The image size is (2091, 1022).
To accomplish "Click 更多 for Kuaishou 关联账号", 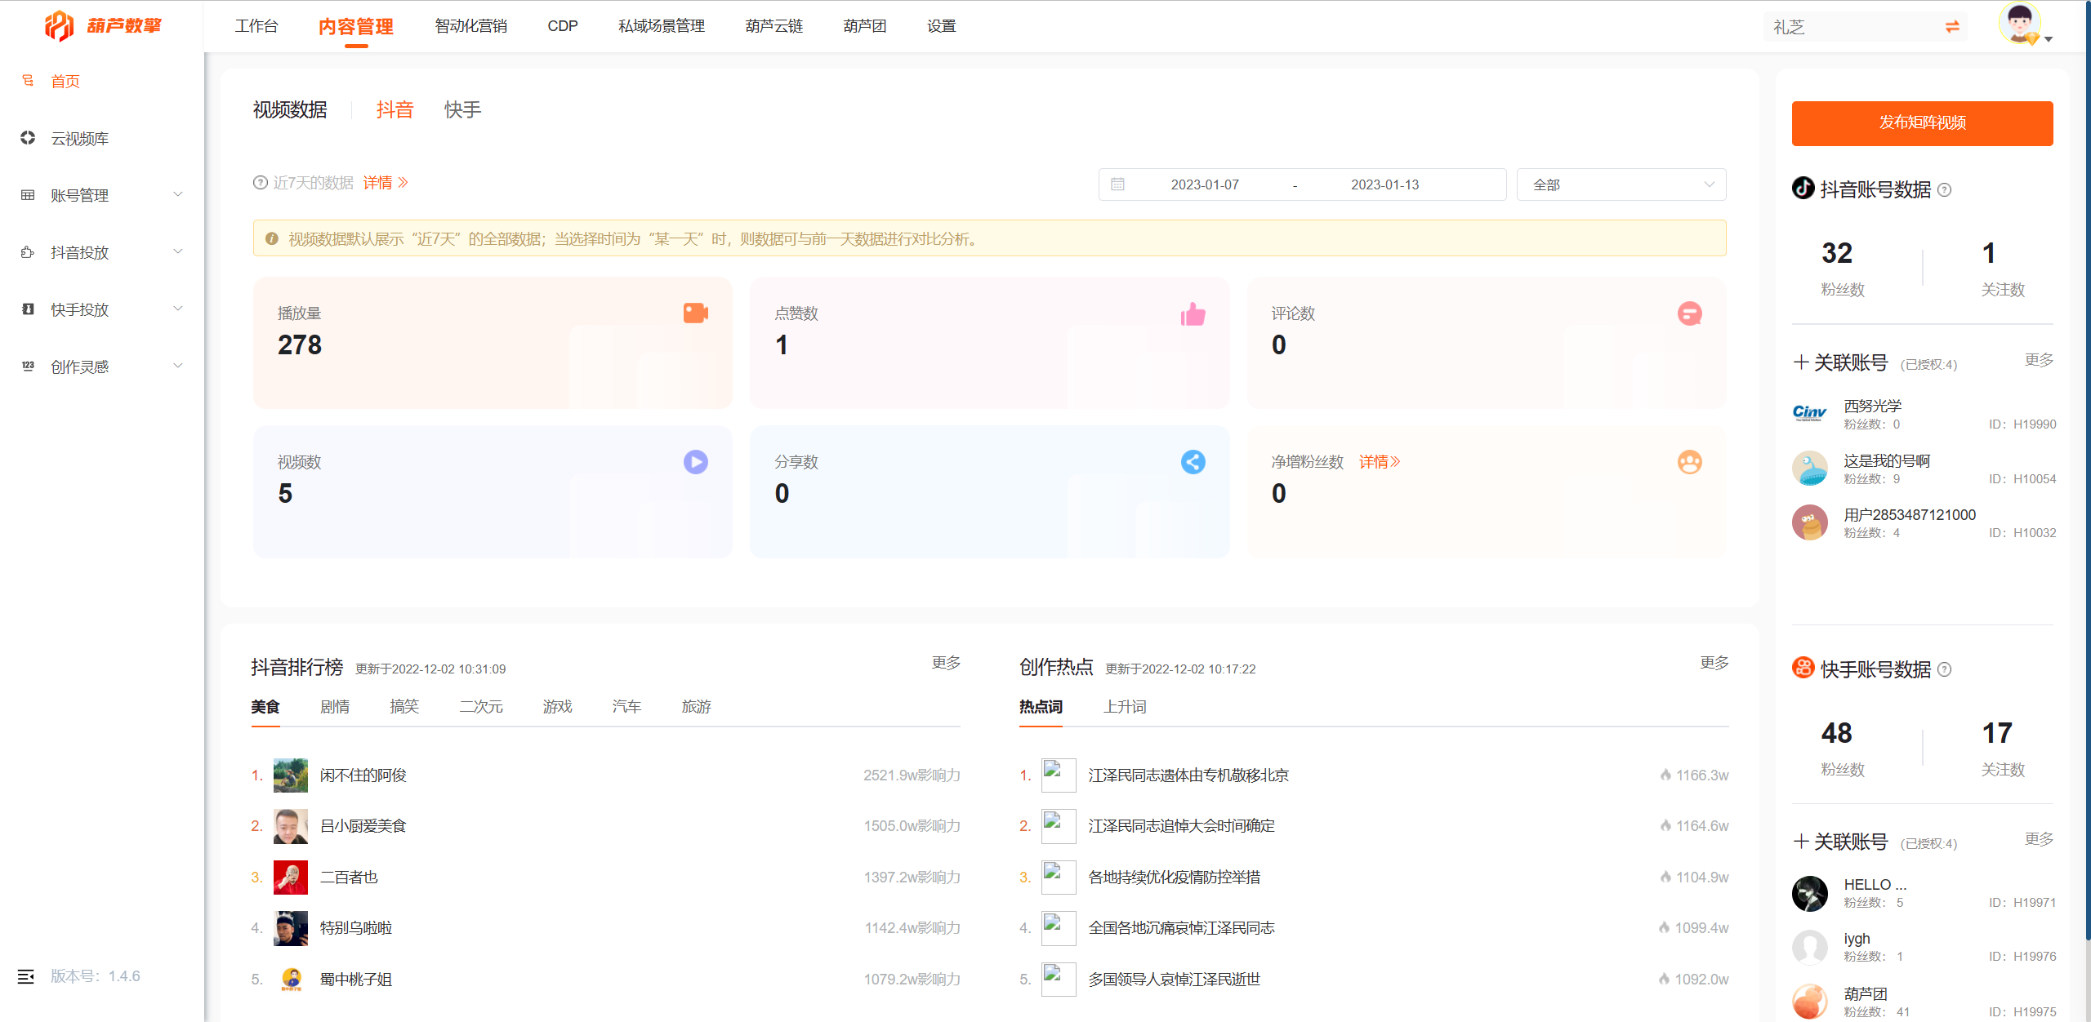I will (2039, 839).
